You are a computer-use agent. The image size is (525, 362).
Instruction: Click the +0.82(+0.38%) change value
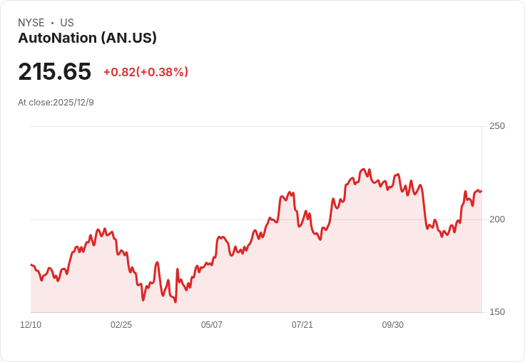click(x=146, y=72)
